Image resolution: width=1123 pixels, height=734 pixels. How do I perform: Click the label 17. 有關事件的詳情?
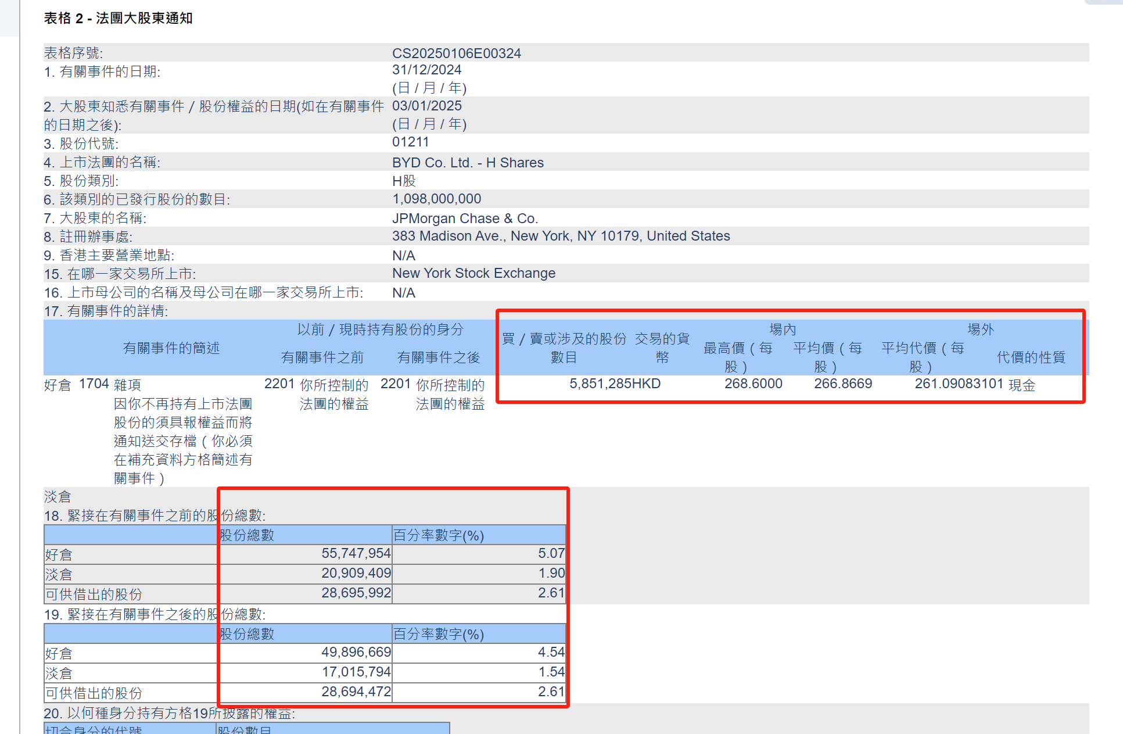[106, 311]
